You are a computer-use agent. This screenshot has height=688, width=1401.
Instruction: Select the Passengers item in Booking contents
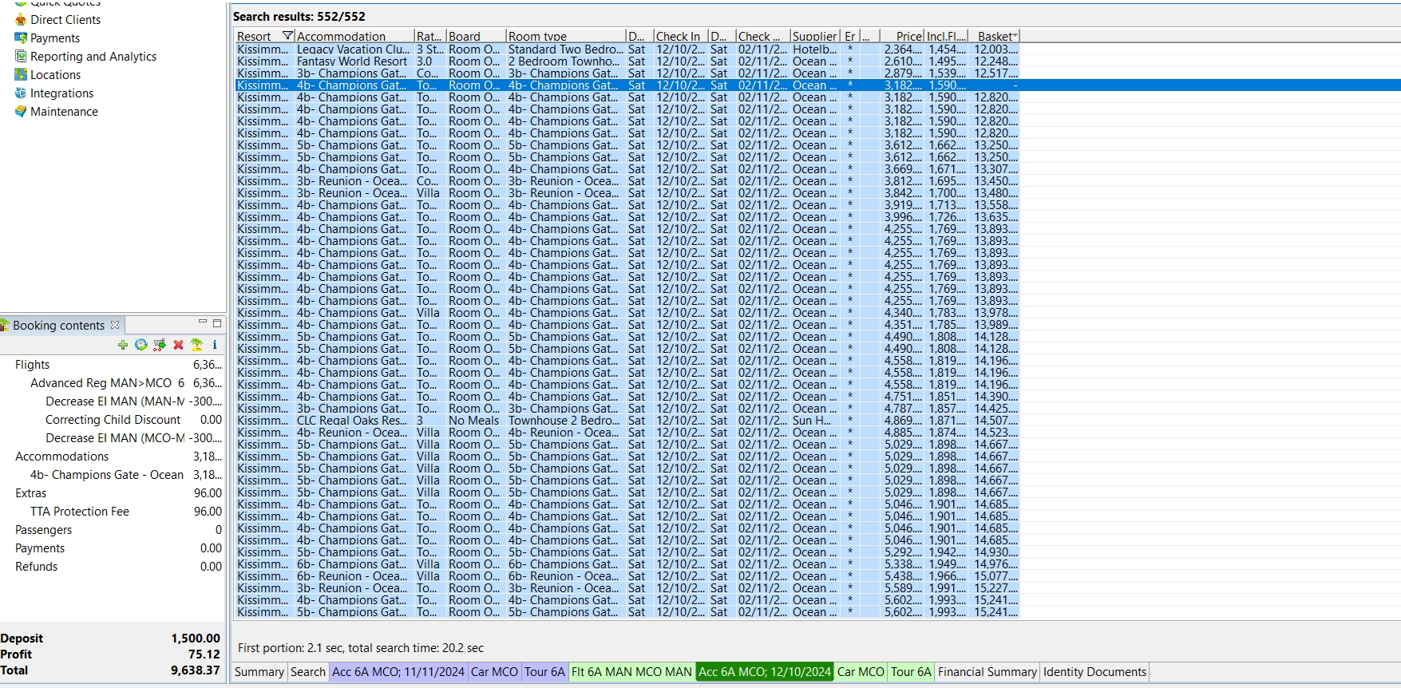click(x=44, y=530)
